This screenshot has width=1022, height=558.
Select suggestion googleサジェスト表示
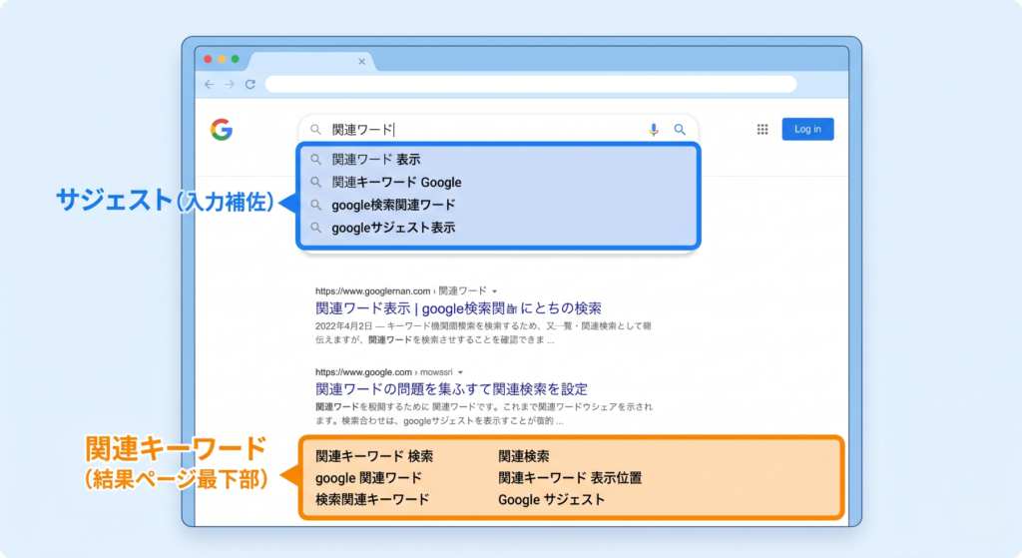coord(499,228)
